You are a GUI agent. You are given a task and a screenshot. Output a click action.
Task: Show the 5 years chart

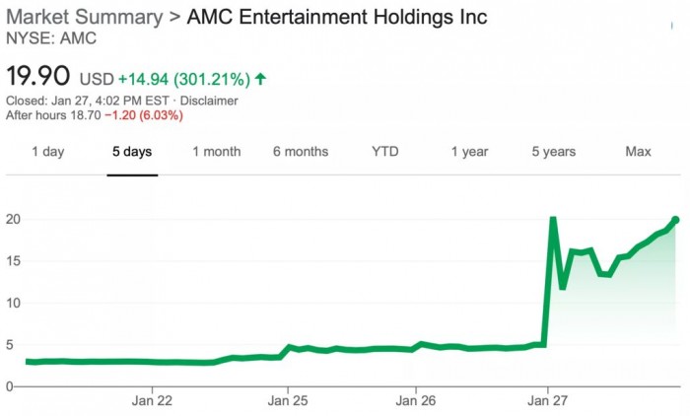tap(554, 152)
